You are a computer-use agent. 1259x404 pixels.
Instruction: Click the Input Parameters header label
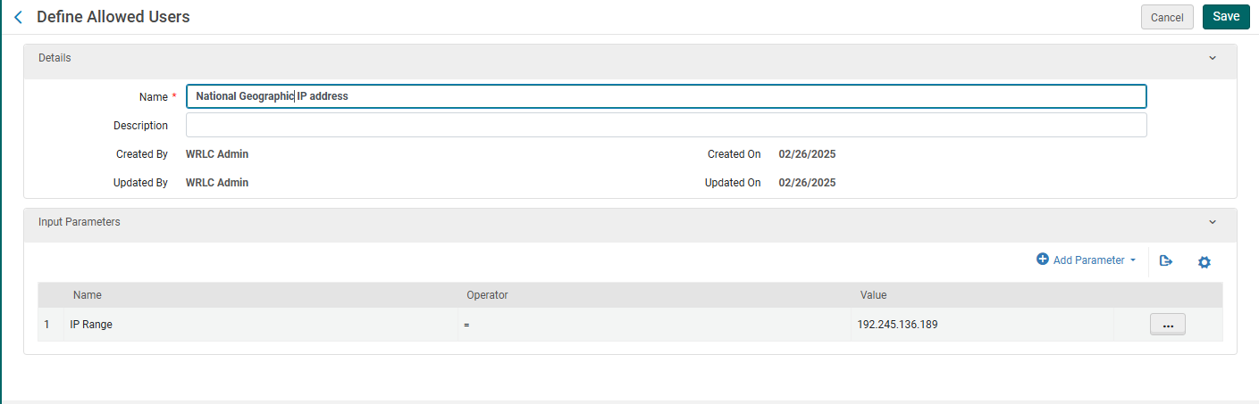coord(79,222)
